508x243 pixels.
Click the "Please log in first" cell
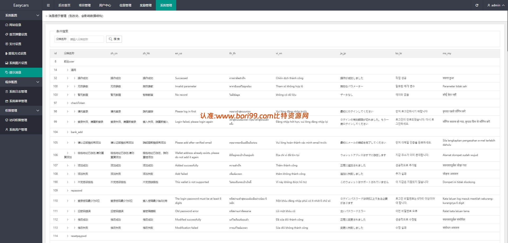pyautogui.click(x=185, y=112)
